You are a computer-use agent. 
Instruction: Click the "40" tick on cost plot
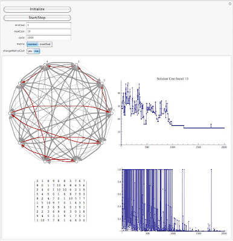click(119, 93)
